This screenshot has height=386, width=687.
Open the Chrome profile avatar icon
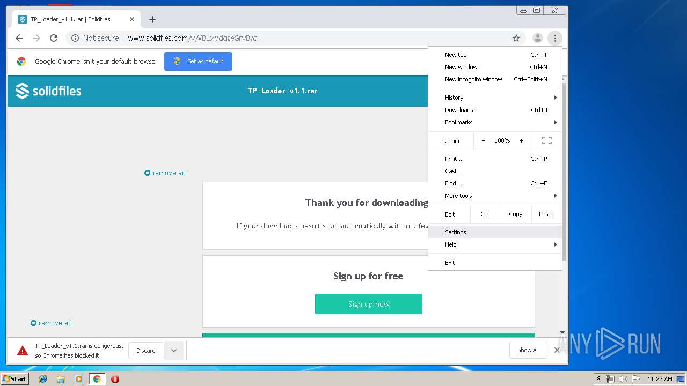coord(537,38)
